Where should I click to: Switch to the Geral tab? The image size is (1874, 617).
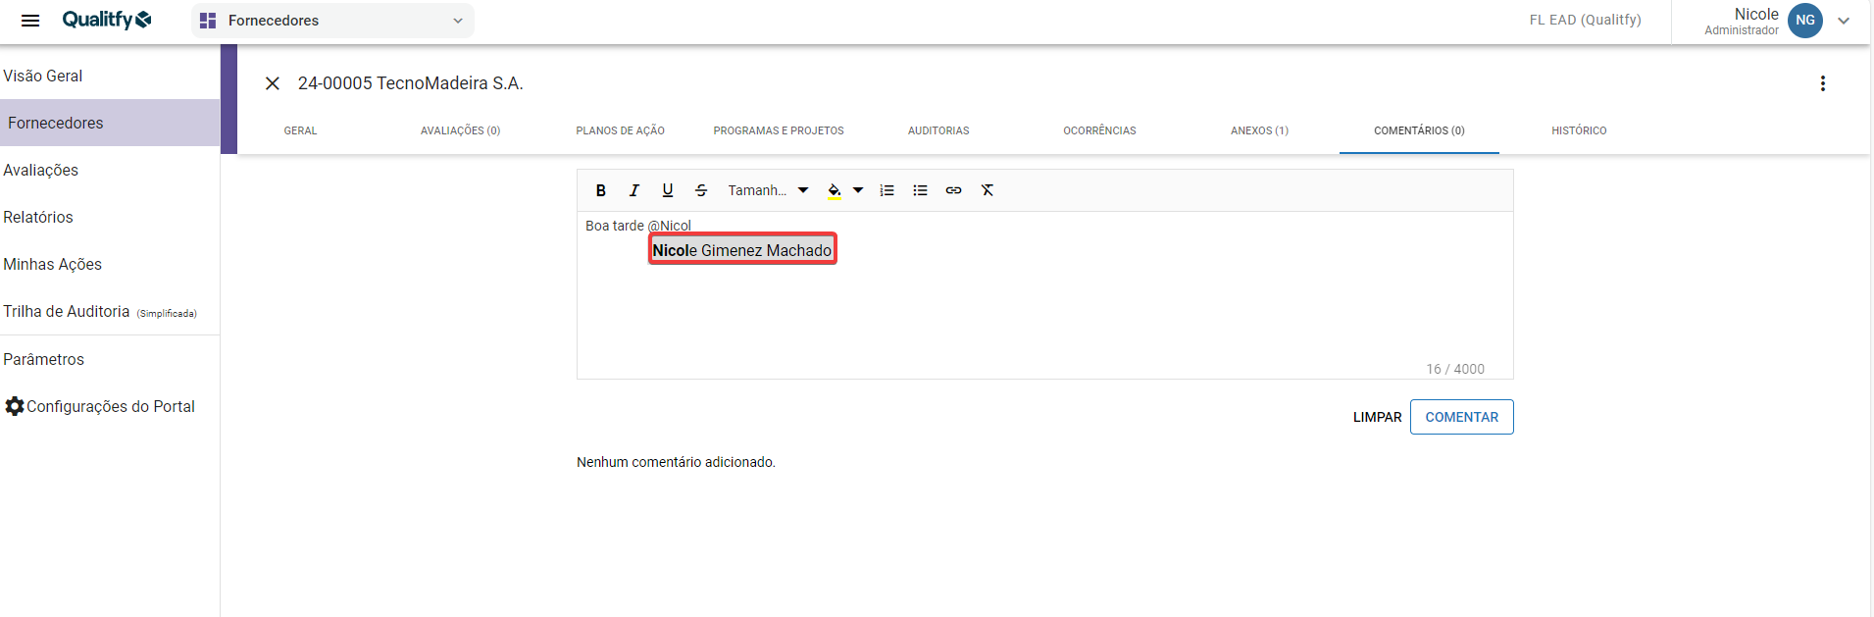point(300,130)
